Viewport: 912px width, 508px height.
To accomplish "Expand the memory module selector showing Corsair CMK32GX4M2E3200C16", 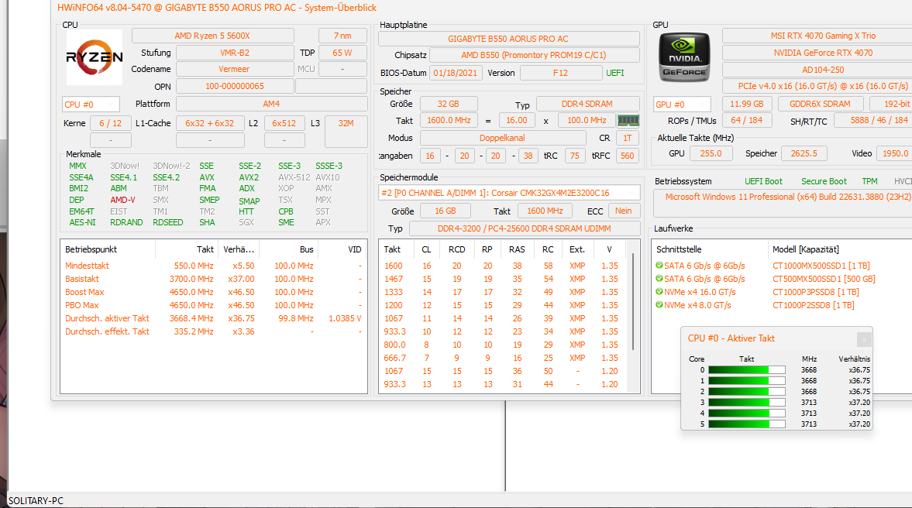I will point(509,192).
